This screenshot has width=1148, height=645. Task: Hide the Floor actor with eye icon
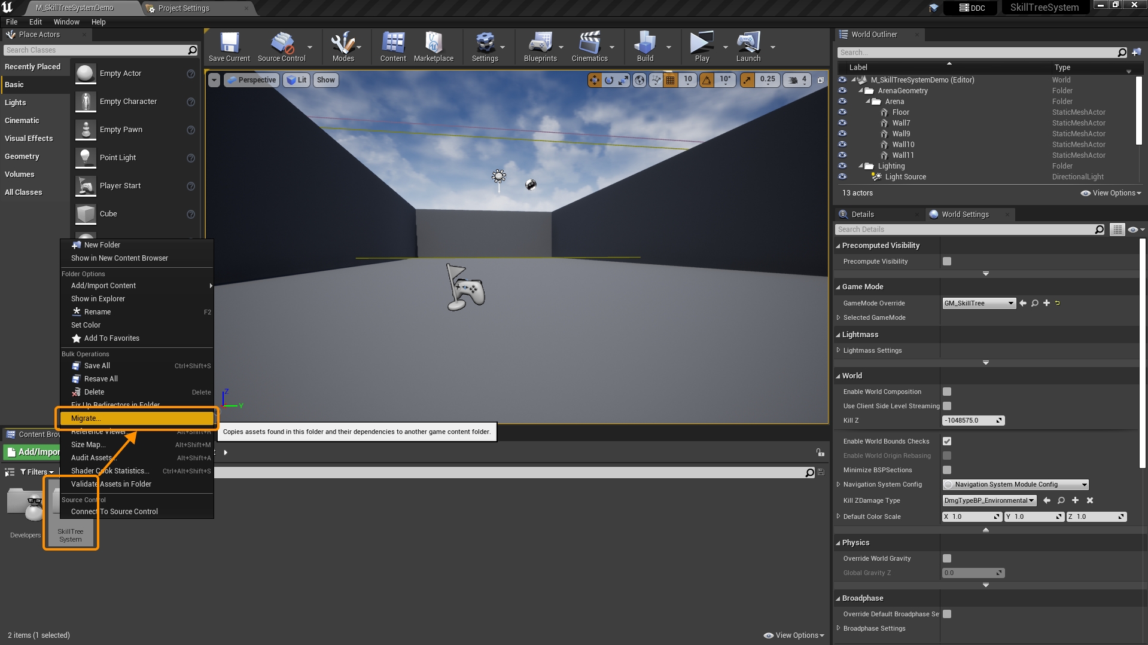pos(842,112)
